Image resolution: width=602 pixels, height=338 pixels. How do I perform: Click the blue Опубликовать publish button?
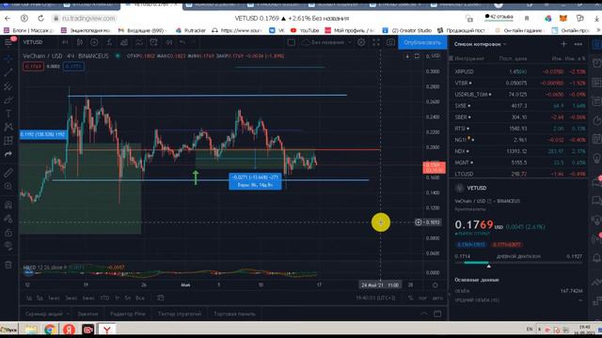pos(422,42)
